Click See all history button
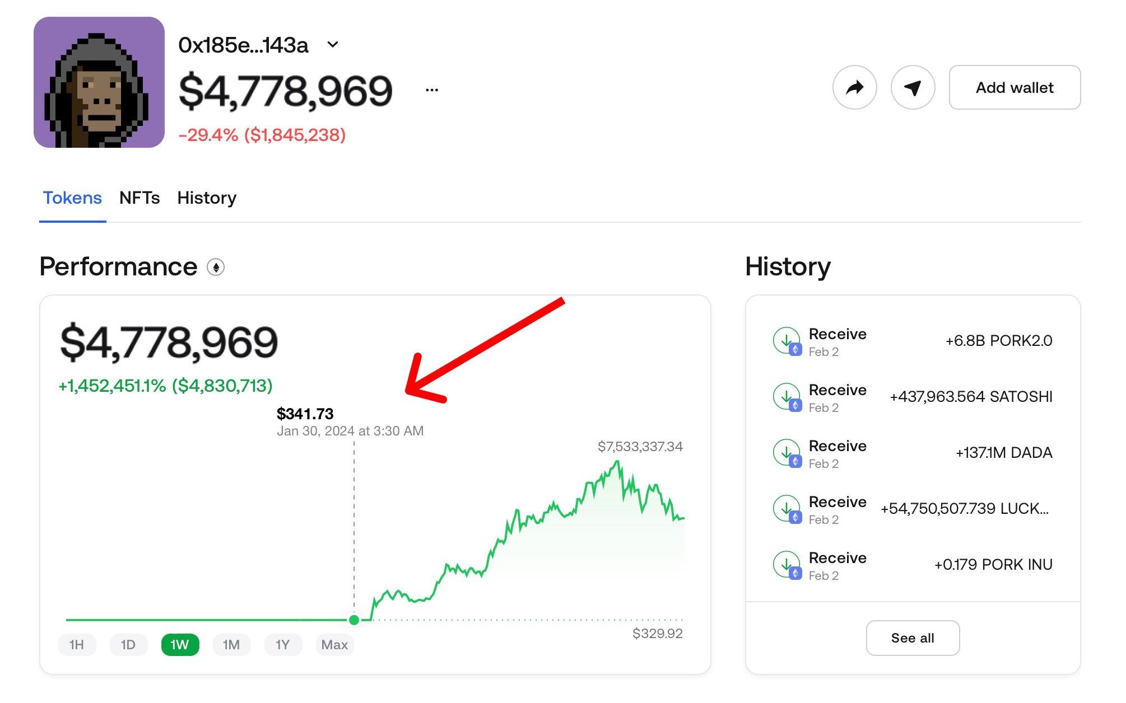1126x703 pixels. click(913, 638)
